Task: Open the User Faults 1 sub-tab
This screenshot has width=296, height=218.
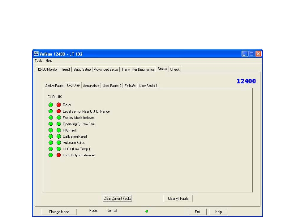Action: [x=148, y=86]
